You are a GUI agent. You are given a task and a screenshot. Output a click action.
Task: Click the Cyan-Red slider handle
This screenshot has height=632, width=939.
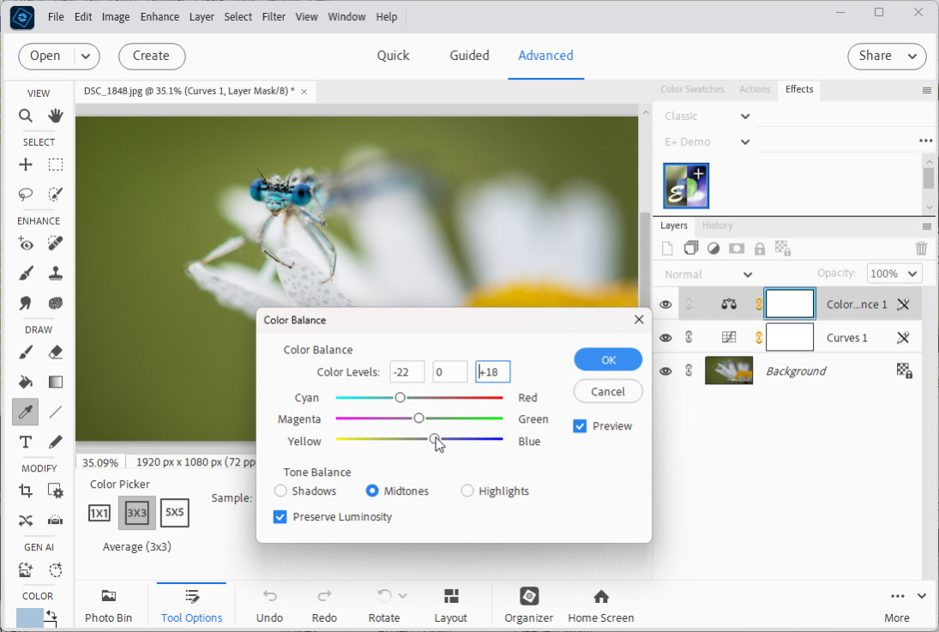tap(400, 397)
